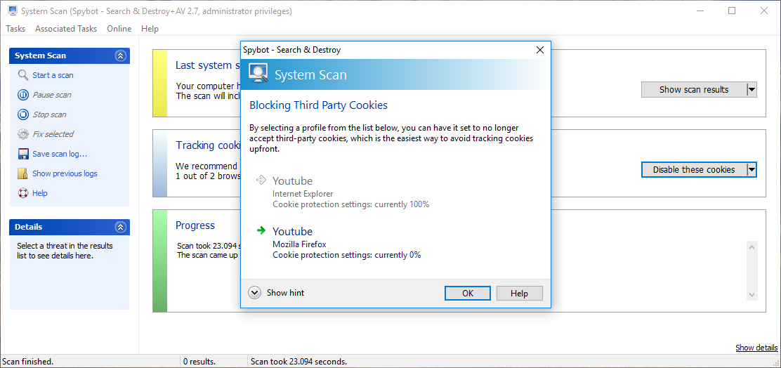Click the Start a scan magnifier icon

23,75
